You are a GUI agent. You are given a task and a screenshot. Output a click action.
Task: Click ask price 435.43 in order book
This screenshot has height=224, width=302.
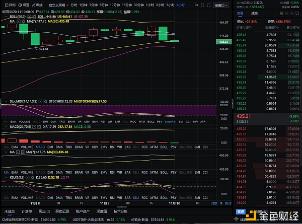coord(241,35)
